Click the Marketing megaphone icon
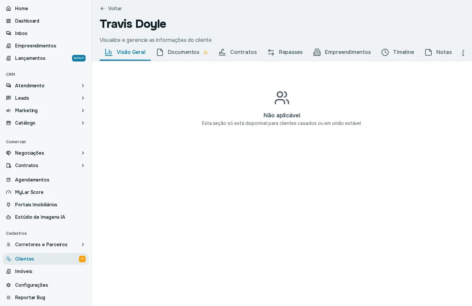 click(x=9, y=110)
